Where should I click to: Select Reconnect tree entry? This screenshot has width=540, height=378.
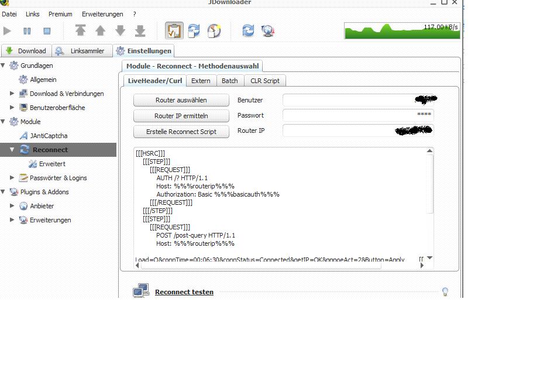point(58,150)
